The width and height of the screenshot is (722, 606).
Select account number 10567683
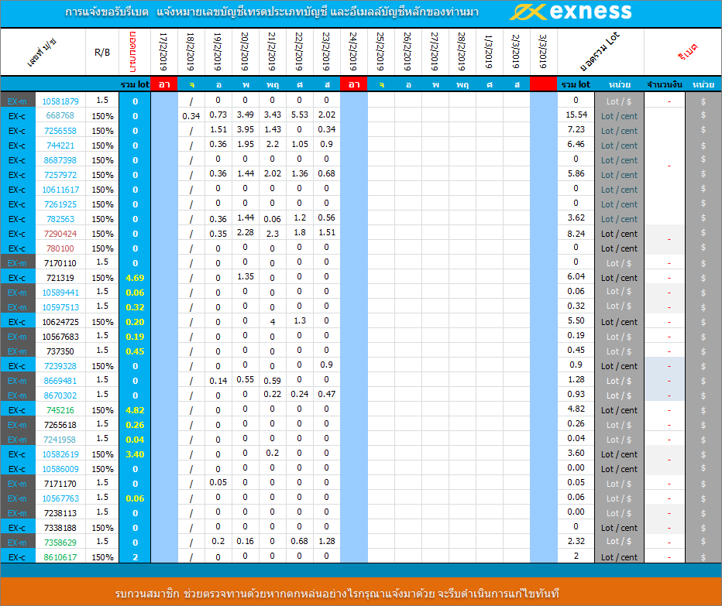pyautogui.click(x=60, y=337)
